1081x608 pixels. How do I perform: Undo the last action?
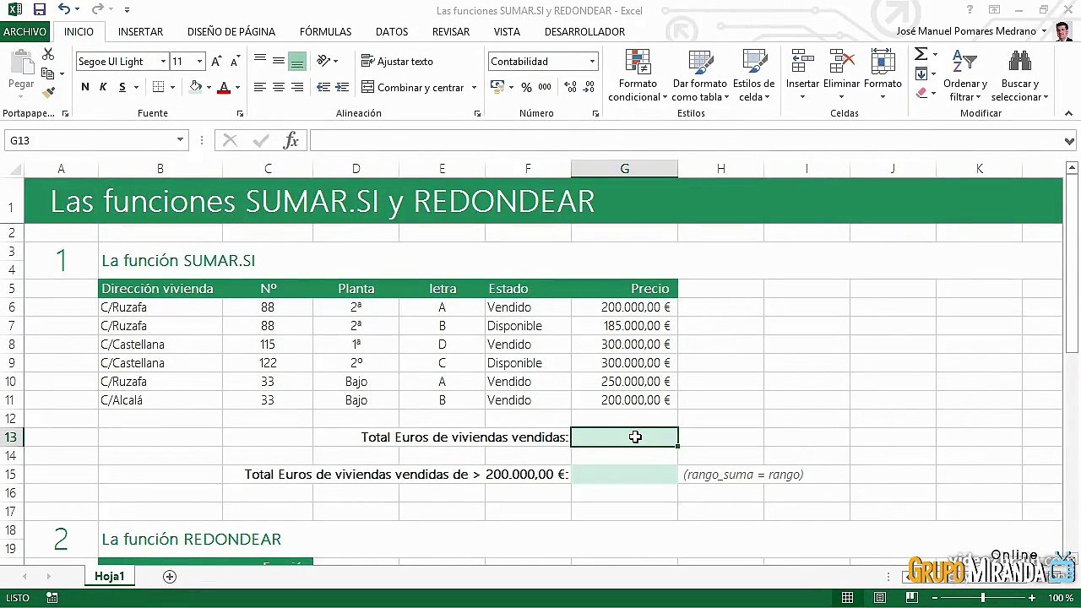click(64, 10)
